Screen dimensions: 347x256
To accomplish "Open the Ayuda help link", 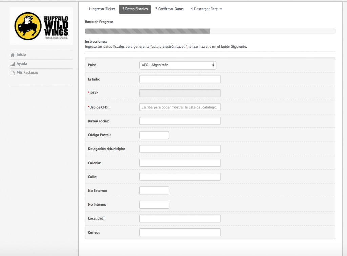I will click(22, 64).
